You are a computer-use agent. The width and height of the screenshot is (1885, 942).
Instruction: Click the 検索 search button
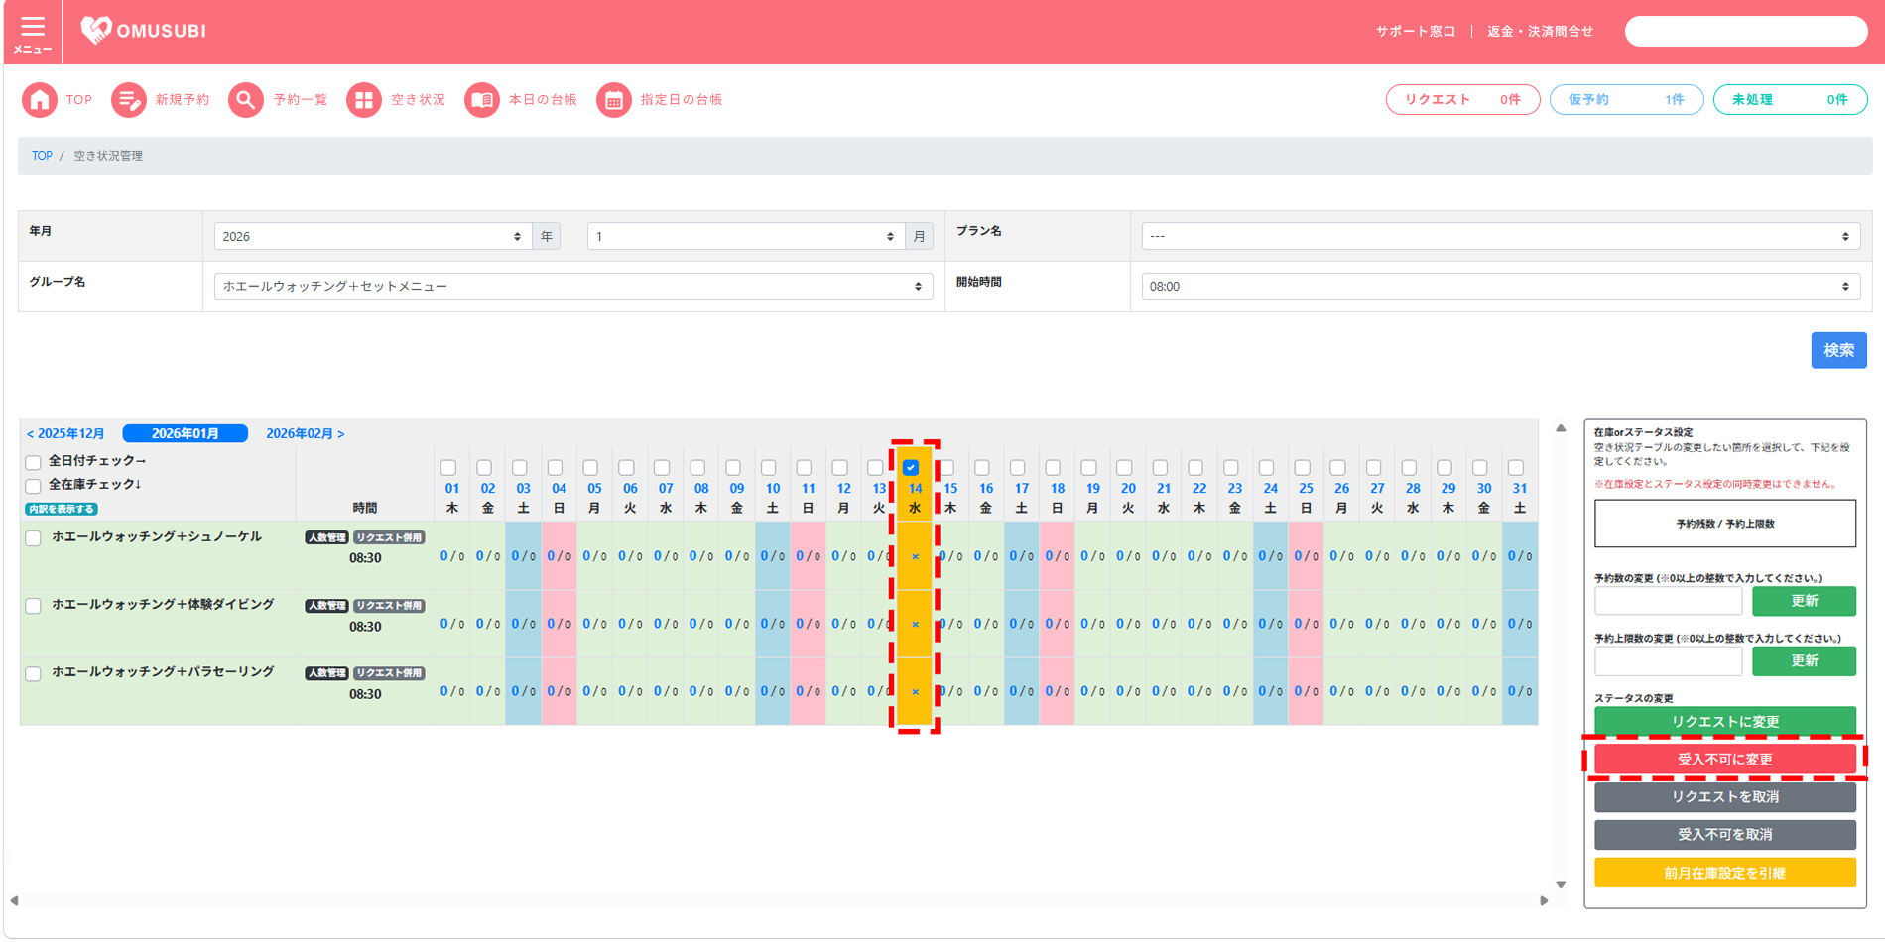coord(1838,350)
